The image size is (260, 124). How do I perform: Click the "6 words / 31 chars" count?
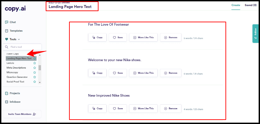click(193, 74)
